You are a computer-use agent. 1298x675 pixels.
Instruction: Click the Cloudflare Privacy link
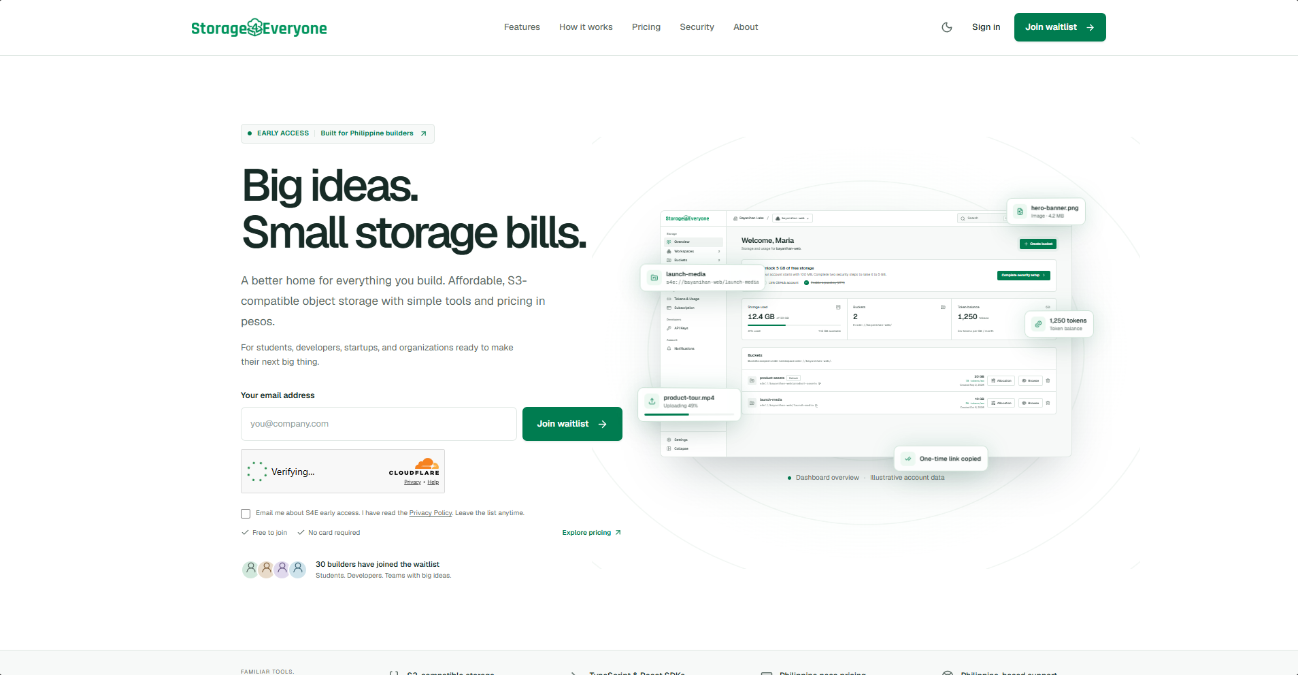(412, 482)
